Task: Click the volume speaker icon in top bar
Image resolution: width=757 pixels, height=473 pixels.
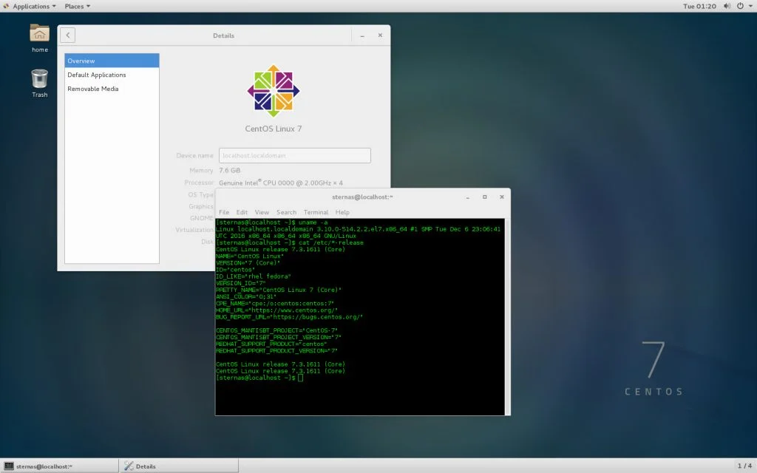Action: pyautogui.click(x=726, y=6)
